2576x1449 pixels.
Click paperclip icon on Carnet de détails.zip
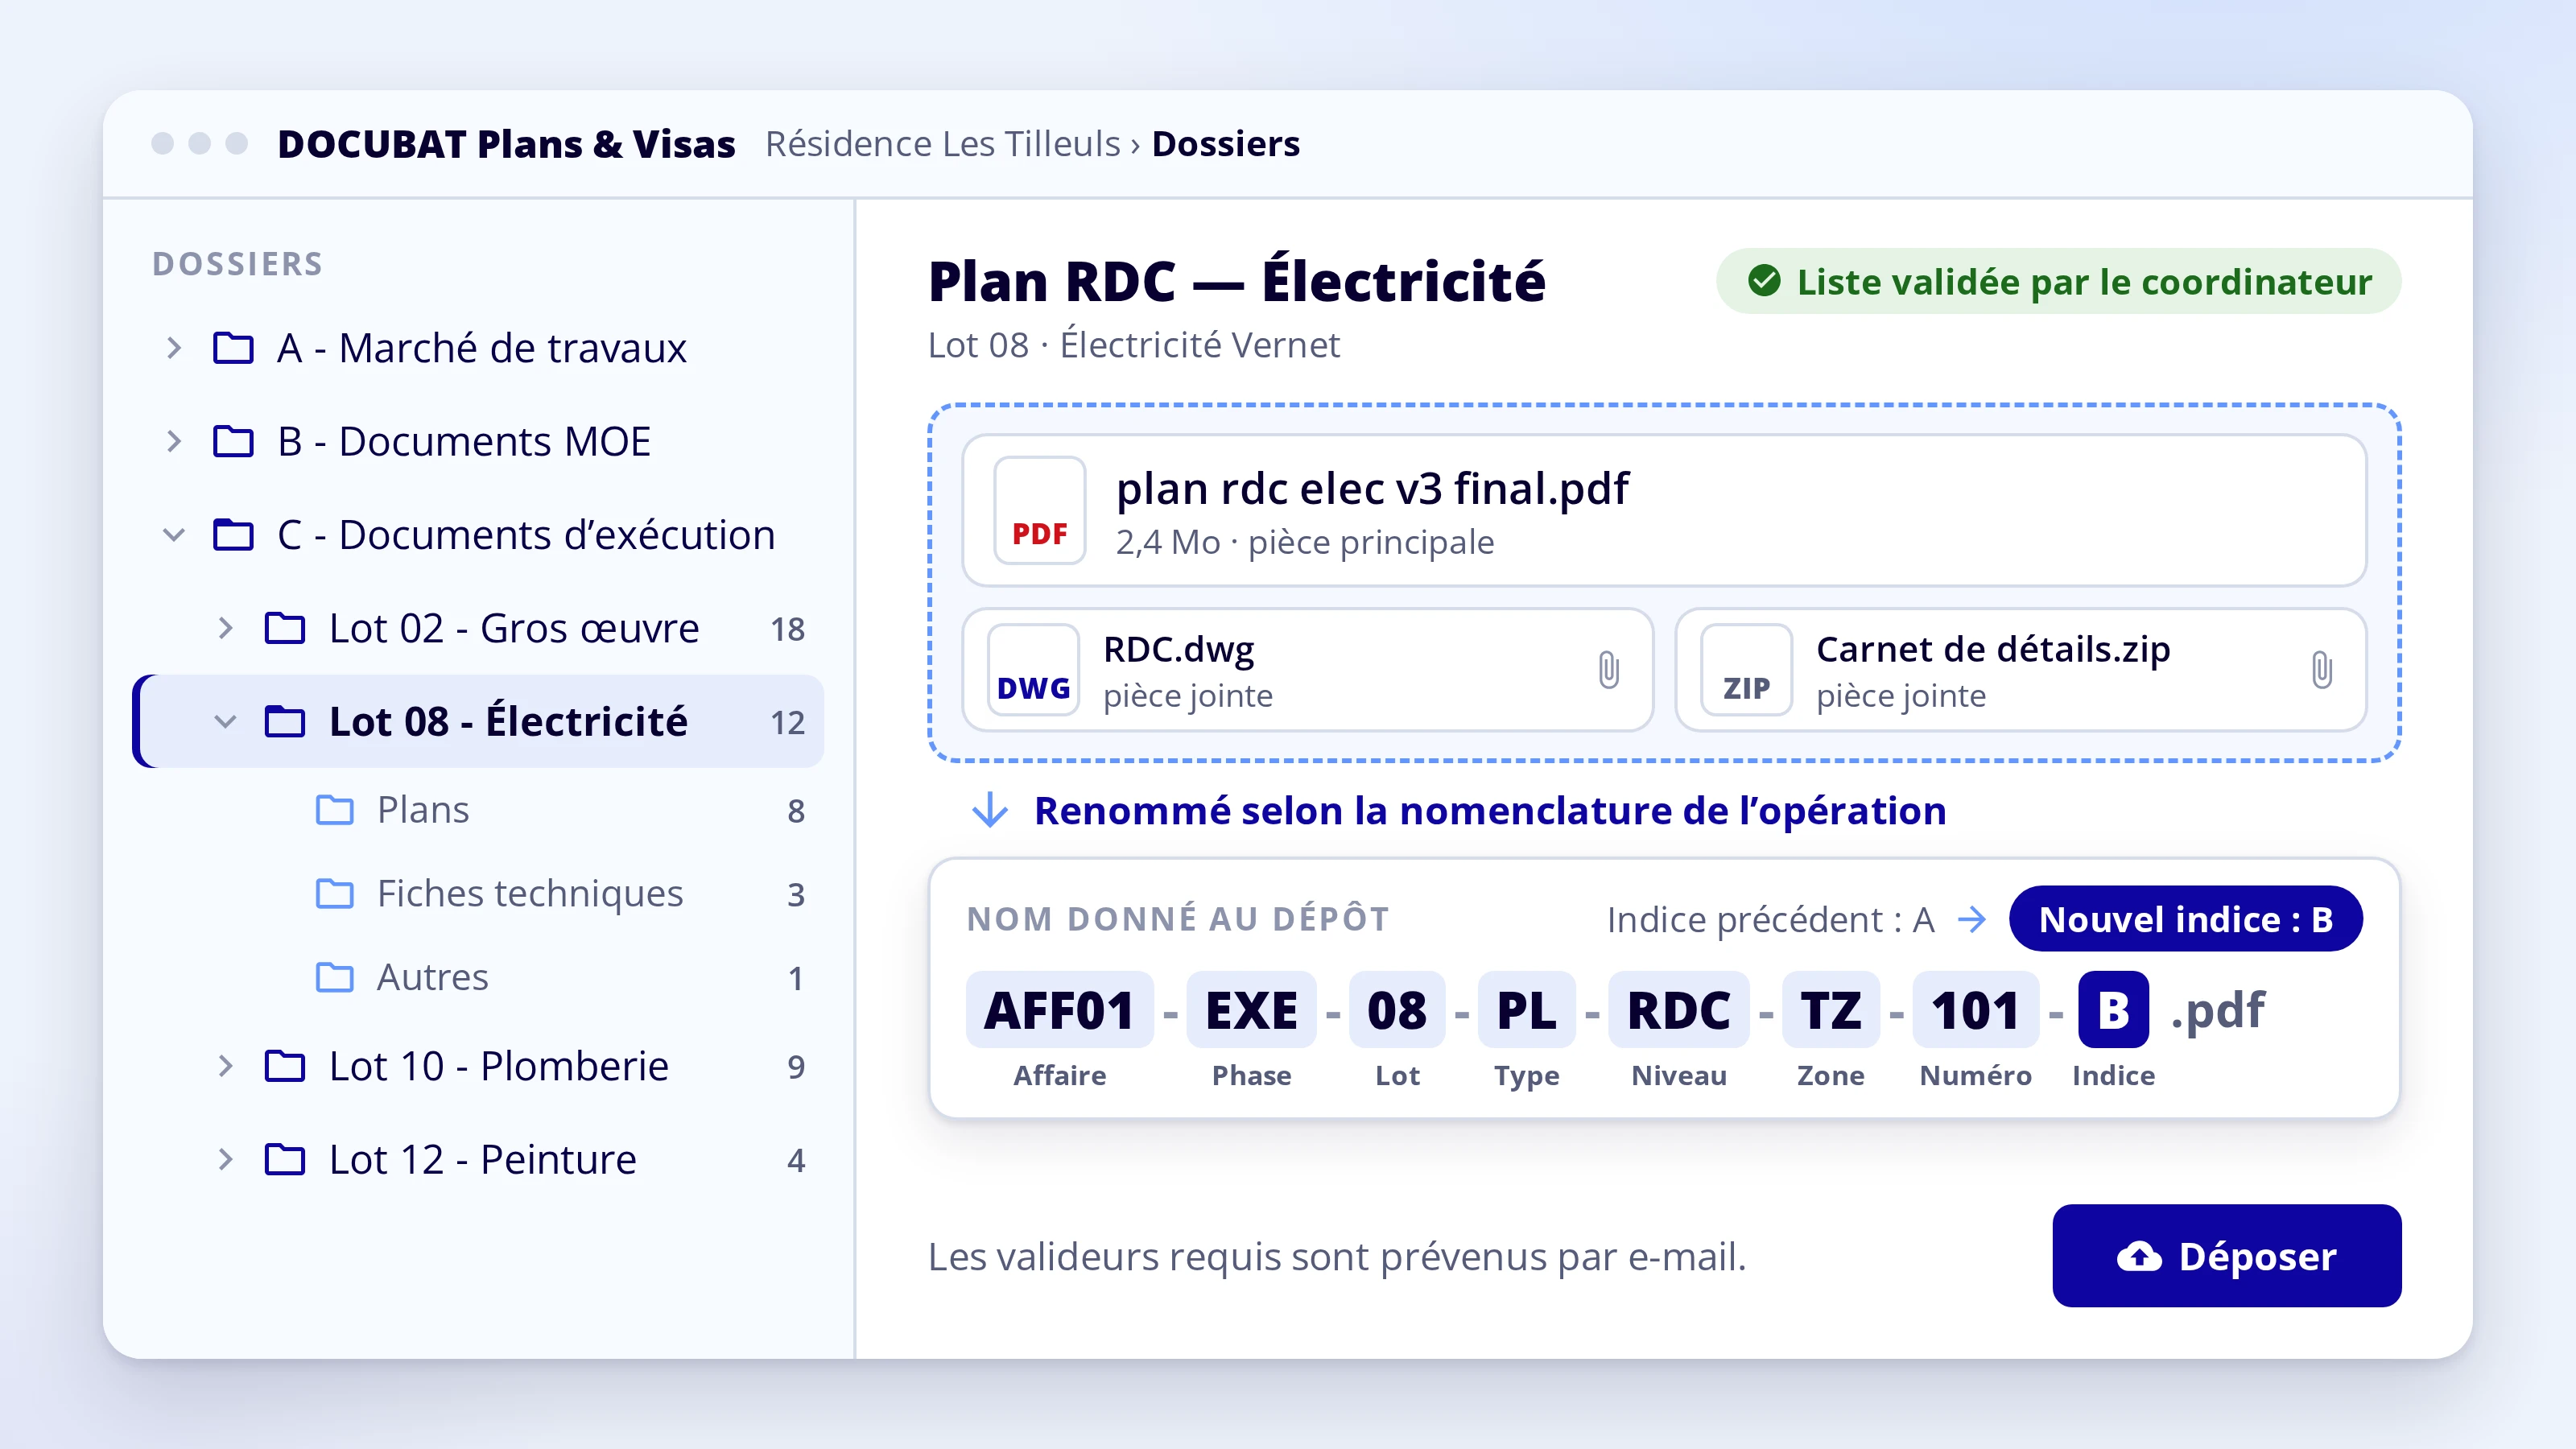pyautogui.click(x=2322, y=670)
